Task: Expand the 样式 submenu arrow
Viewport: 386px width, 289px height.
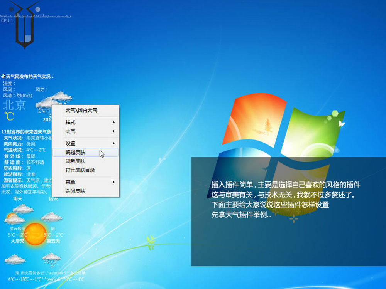Action: (113, 123)
